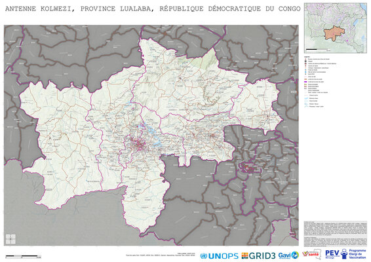Select the hospital symbol in the legend

coord(305,62)
